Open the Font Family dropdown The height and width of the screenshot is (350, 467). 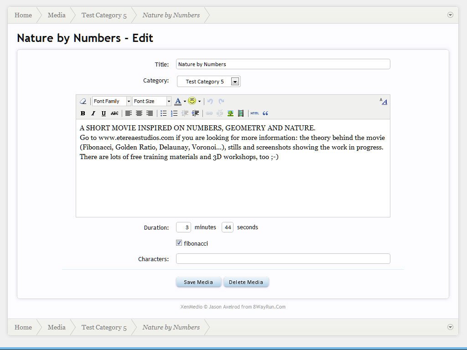(112, 101)
